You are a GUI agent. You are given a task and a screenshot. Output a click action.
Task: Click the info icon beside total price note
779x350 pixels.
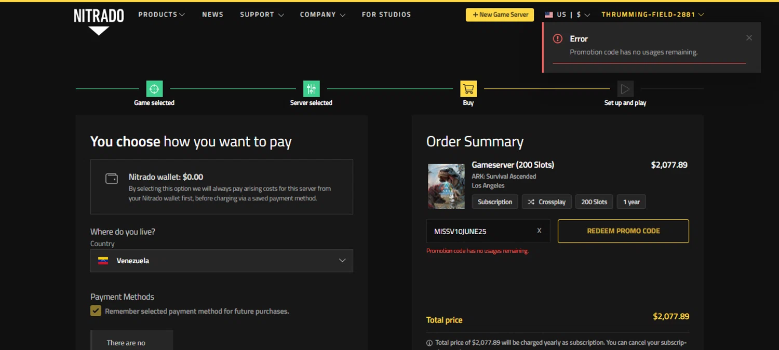[x=429, y=343]
